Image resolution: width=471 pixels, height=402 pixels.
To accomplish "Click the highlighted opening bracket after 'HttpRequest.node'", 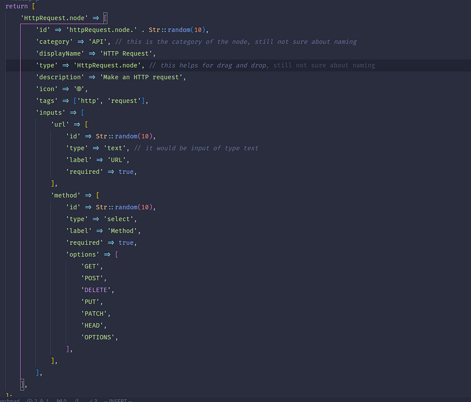I will [106, 18].
